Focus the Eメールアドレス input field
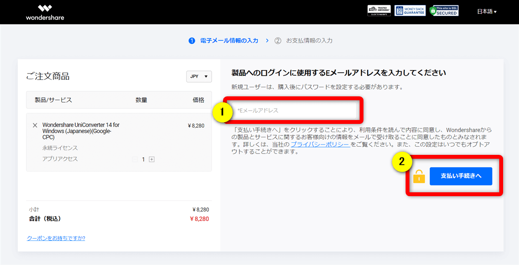519x265 pixels. (x=294, y=111)
